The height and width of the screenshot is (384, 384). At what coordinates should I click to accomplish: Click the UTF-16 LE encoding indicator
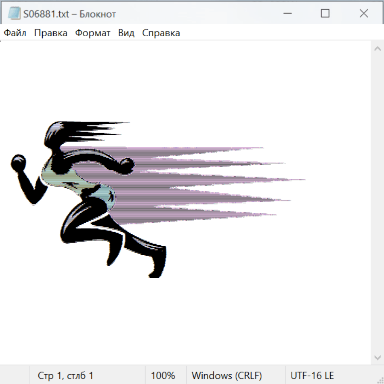coord(312,375)
